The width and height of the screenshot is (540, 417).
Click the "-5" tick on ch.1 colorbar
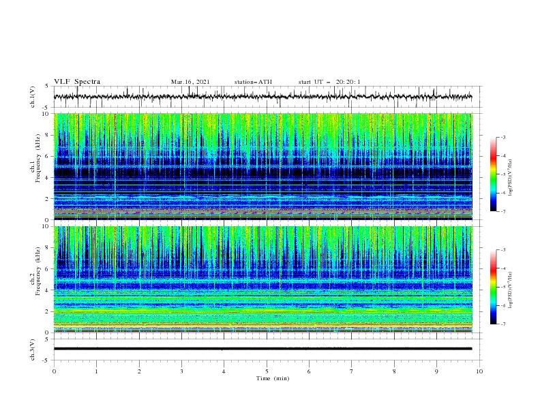tap(502, 174)
